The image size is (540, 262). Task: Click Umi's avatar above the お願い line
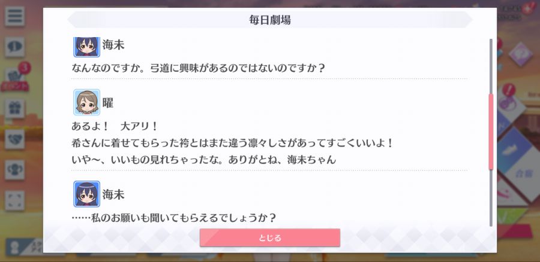pyautogui.click(x=87, y=194)
